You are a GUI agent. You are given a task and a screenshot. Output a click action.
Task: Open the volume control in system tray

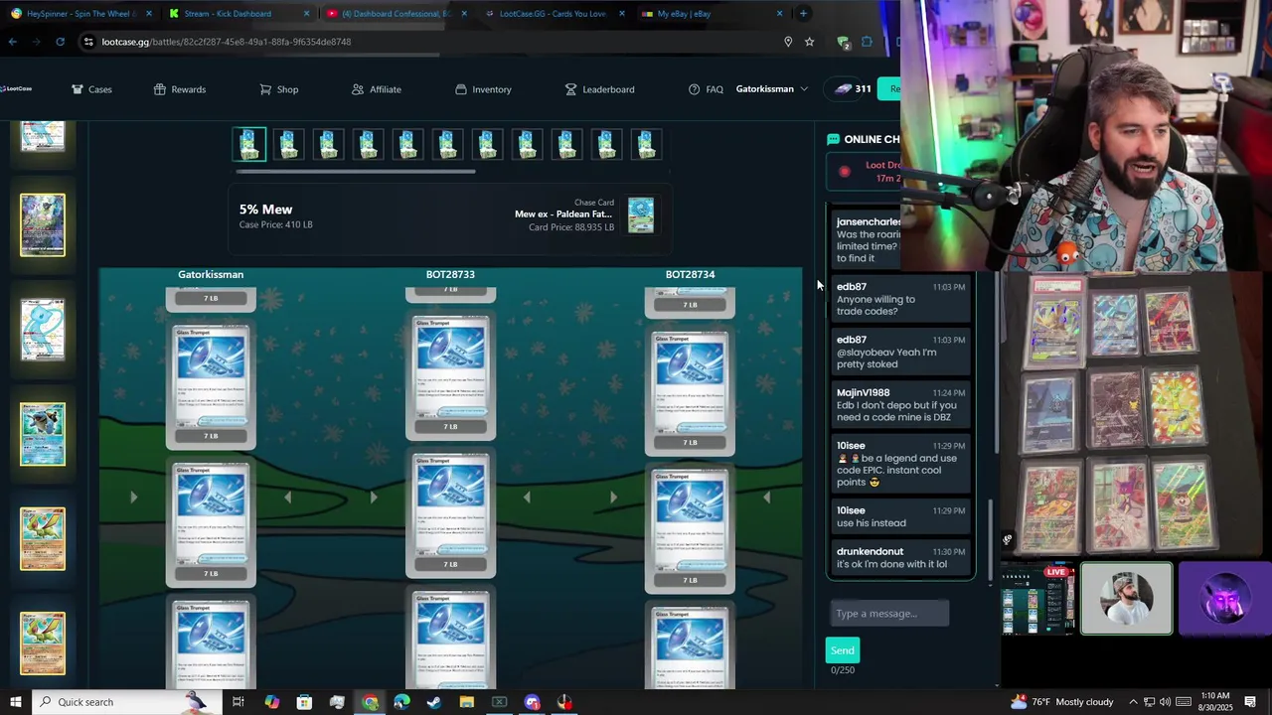point(1165,702)
